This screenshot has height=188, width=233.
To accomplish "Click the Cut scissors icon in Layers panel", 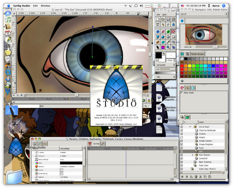I will click(x=201, y=177).
